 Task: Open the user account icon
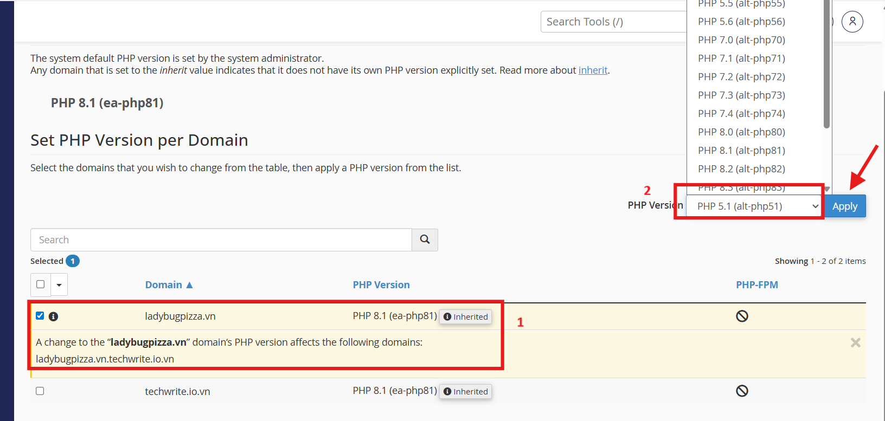852,22
